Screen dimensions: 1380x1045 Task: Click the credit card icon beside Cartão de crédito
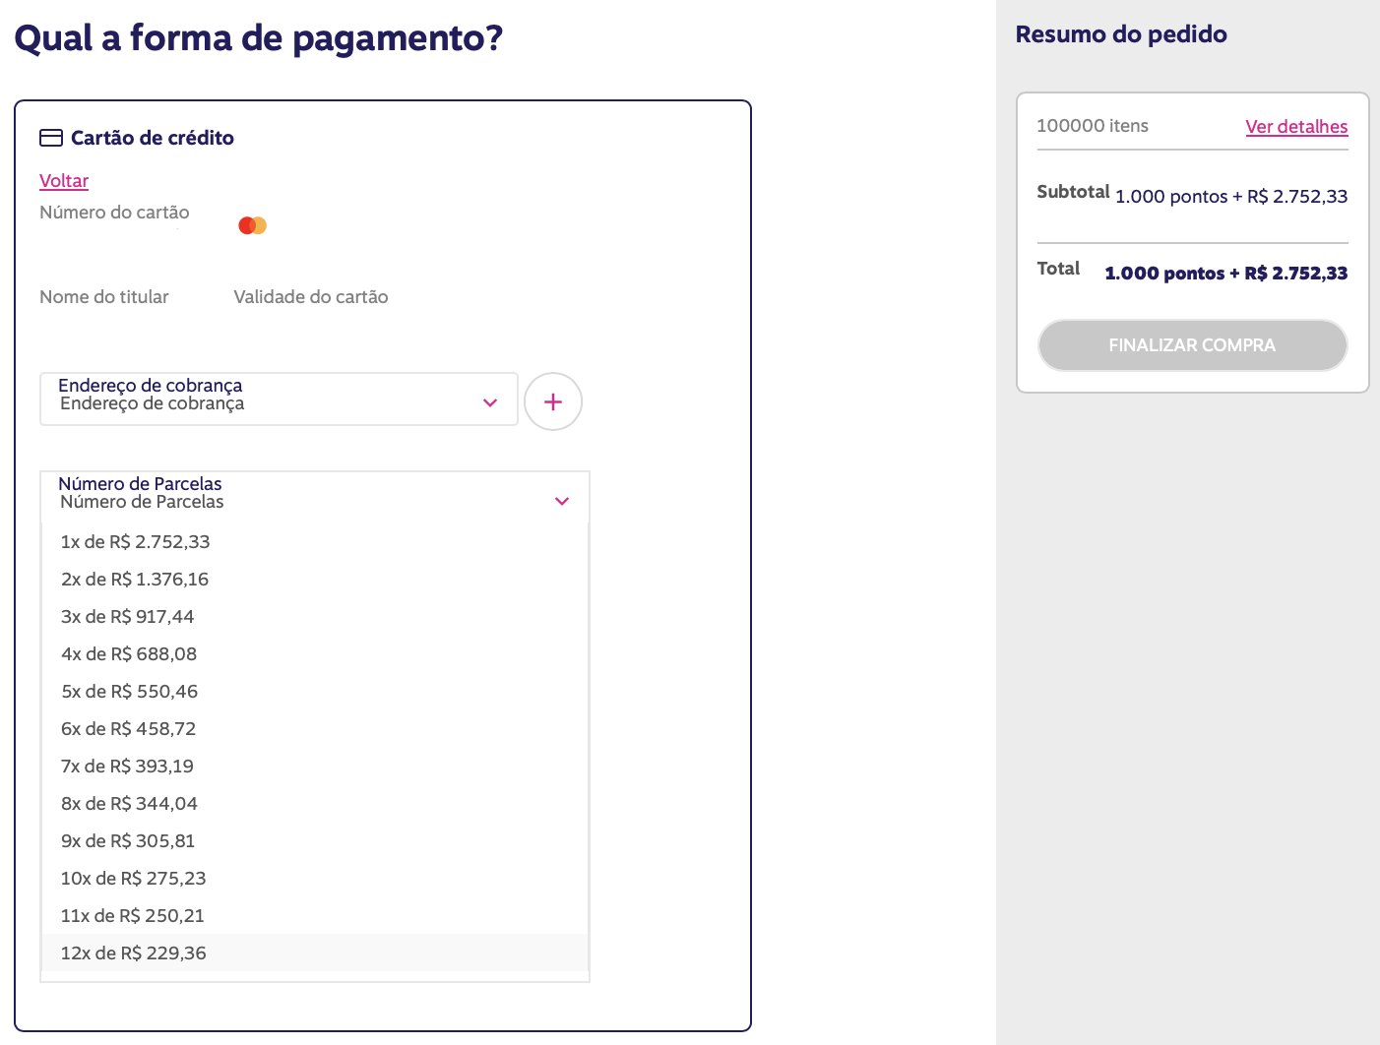coord(51,138)
